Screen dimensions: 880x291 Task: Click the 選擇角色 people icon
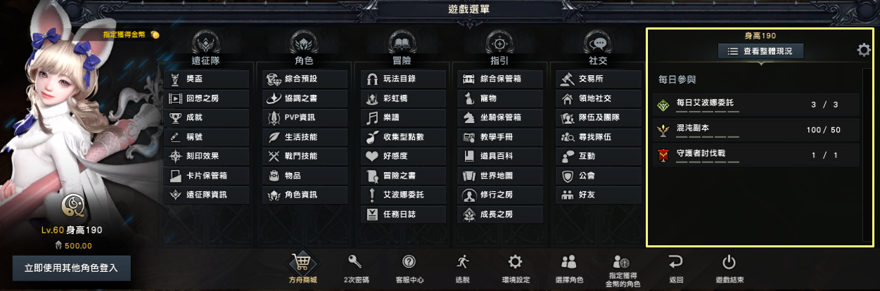click(569, 261)
